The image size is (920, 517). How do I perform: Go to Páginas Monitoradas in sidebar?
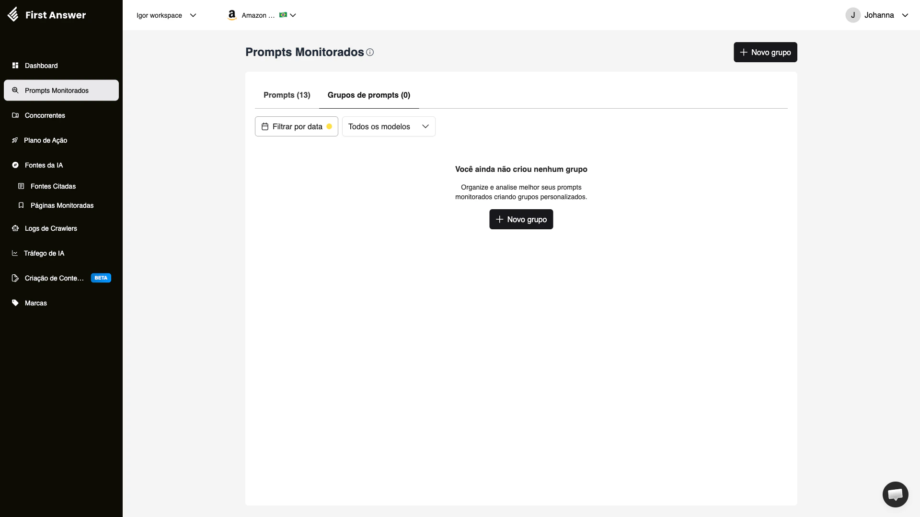62,205
